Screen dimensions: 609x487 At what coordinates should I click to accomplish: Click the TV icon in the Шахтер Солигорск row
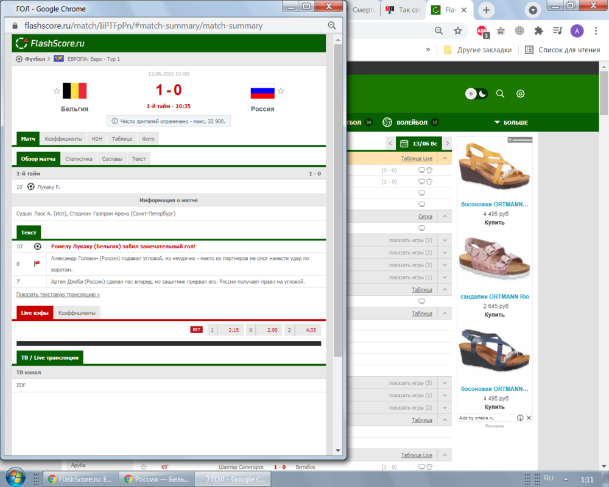point(421,467)
